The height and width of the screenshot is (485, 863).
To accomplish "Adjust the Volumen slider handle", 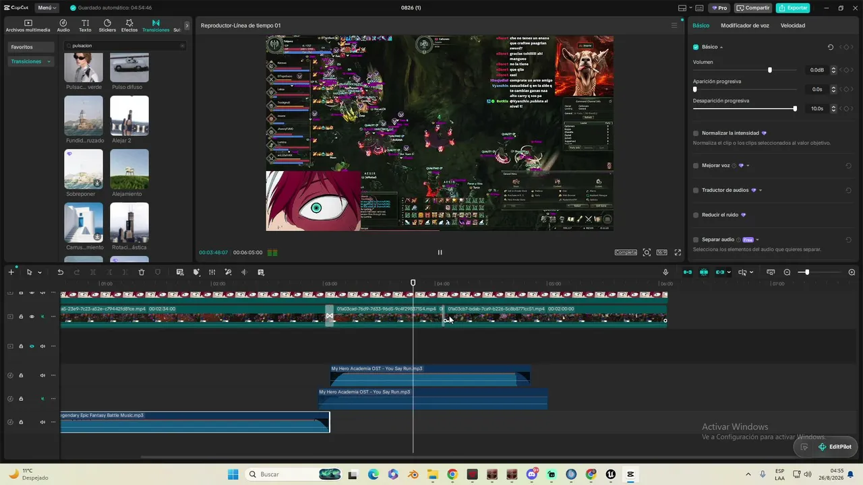I will tap(770, 70).
